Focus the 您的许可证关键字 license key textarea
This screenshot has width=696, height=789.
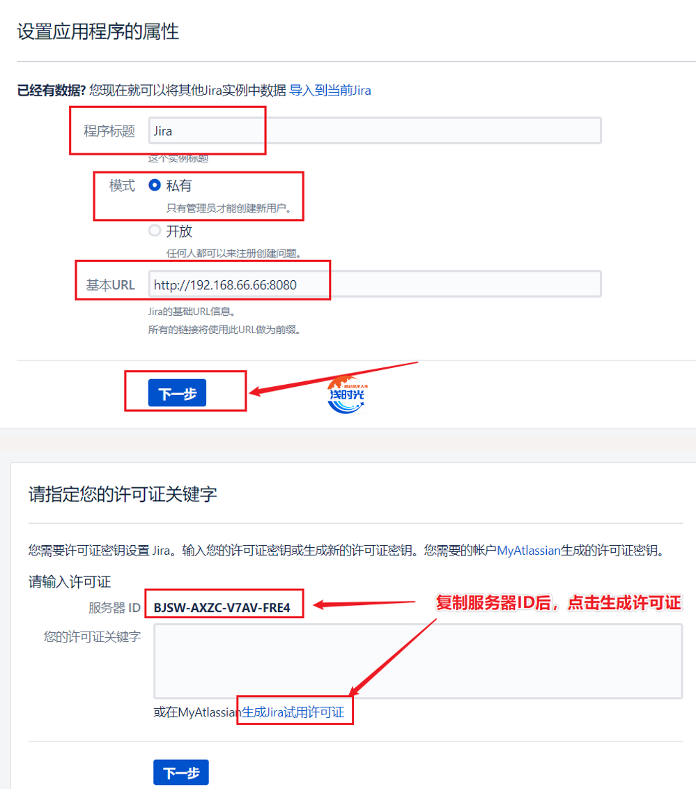coord(418,661)
